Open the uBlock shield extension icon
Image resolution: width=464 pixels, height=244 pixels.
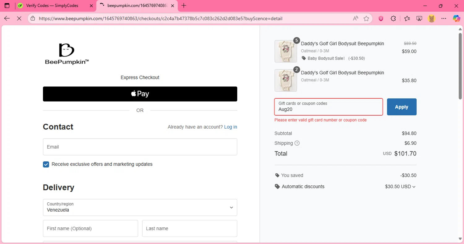coord(381,19)
